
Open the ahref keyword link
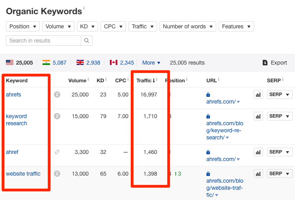click(x=12, y=152)
